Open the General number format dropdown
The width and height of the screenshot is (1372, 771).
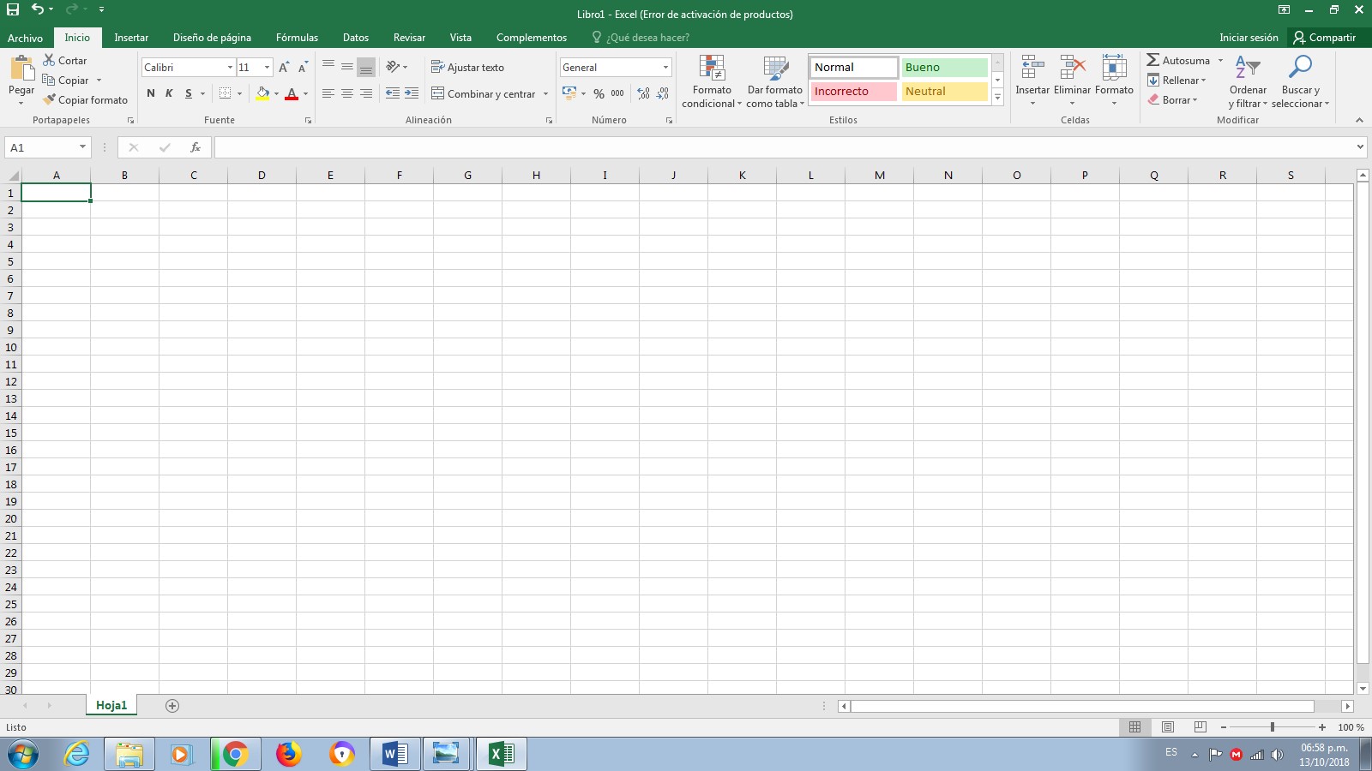[665, 68]
